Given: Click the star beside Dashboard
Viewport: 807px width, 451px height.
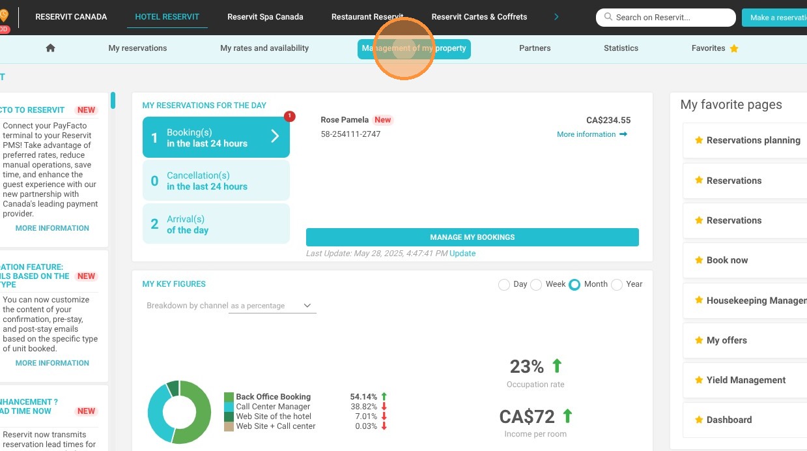Looking at the screenshot, I should click(699, 420).
